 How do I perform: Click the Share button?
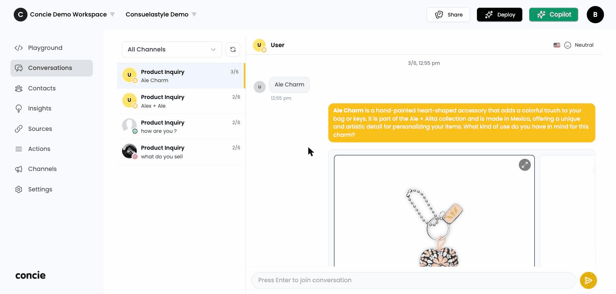[x=448, y=15]
